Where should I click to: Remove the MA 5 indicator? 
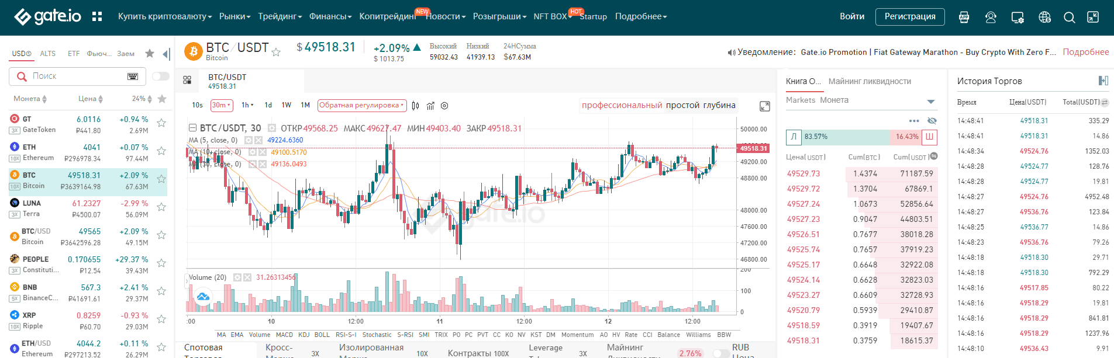pyautogui.click(x=258, y=140)
